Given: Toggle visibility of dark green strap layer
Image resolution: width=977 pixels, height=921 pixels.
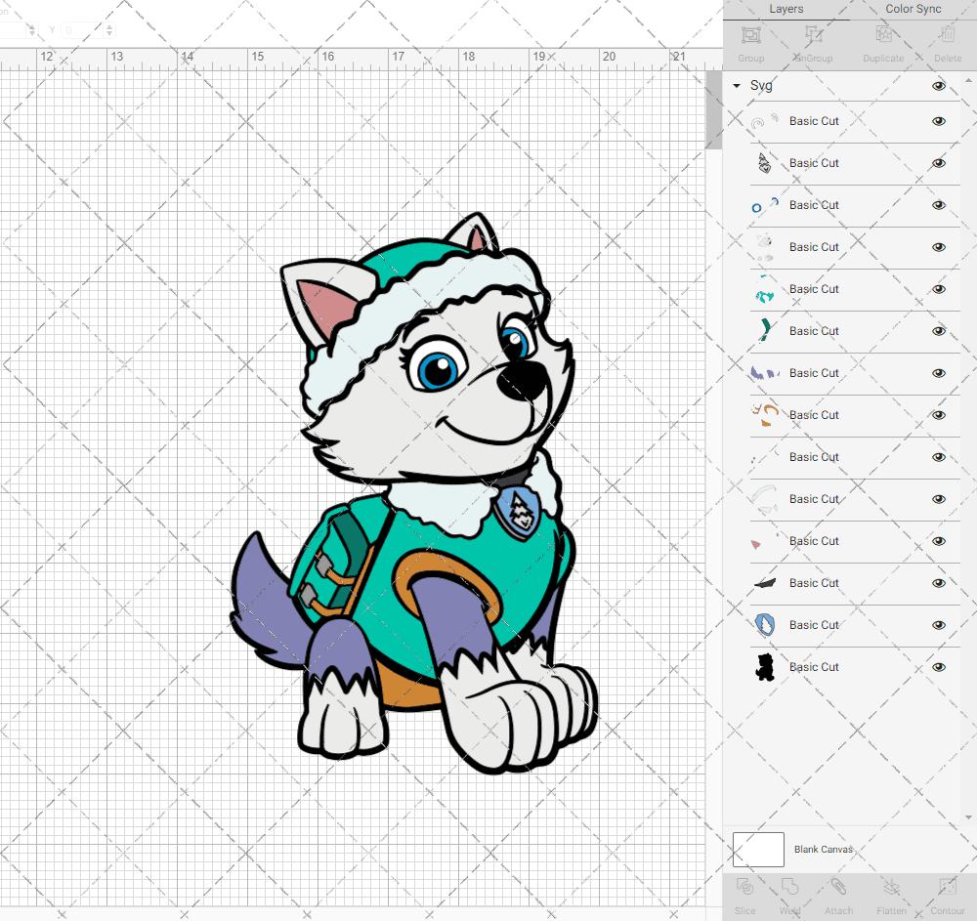Looking at the screenshot, I should coord(938,331).
